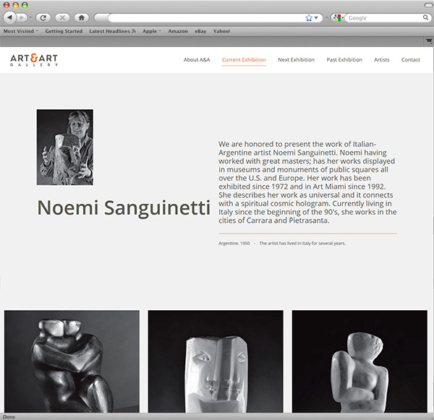The image size is (434, 420).
Task: Open the history dropdown arrow beside Forward
Action: coord(30,17)
